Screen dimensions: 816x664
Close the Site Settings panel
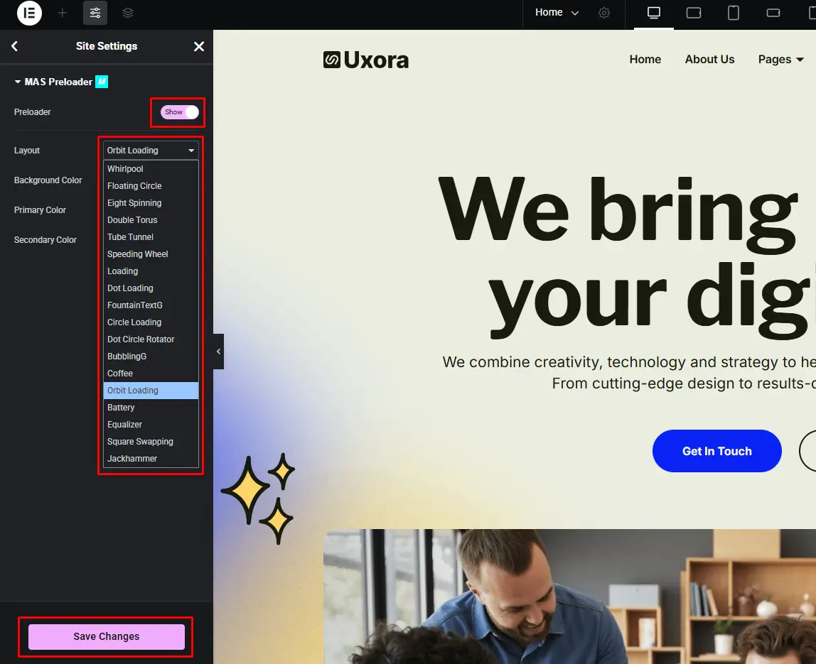click(x=199, y=46)
